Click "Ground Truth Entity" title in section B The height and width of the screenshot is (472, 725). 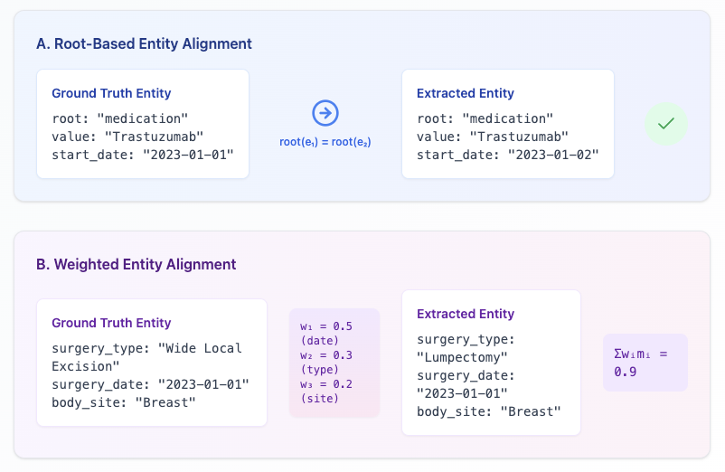click(111, 323)
